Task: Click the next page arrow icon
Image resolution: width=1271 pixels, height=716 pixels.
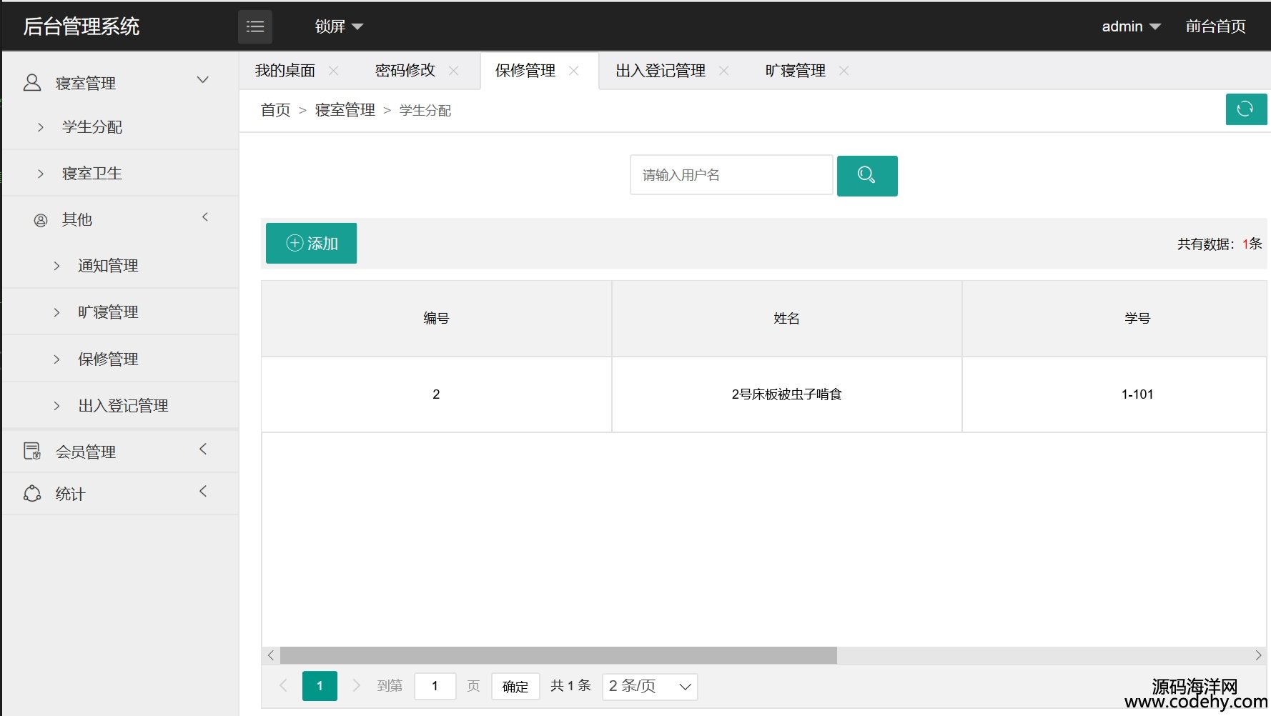Action: click(x=356, y=686)
